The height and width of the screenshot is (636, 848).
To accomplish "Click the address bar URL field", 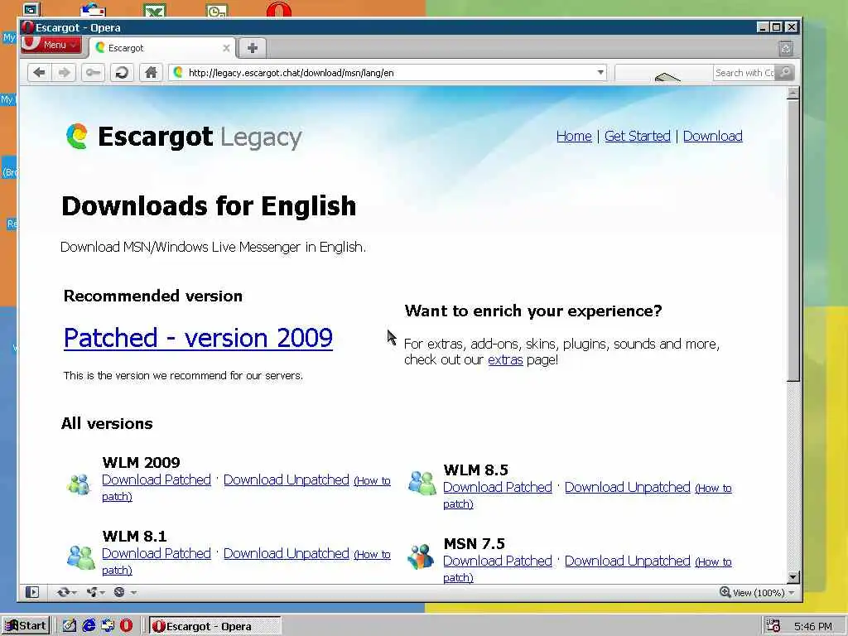I will (389, 73).
